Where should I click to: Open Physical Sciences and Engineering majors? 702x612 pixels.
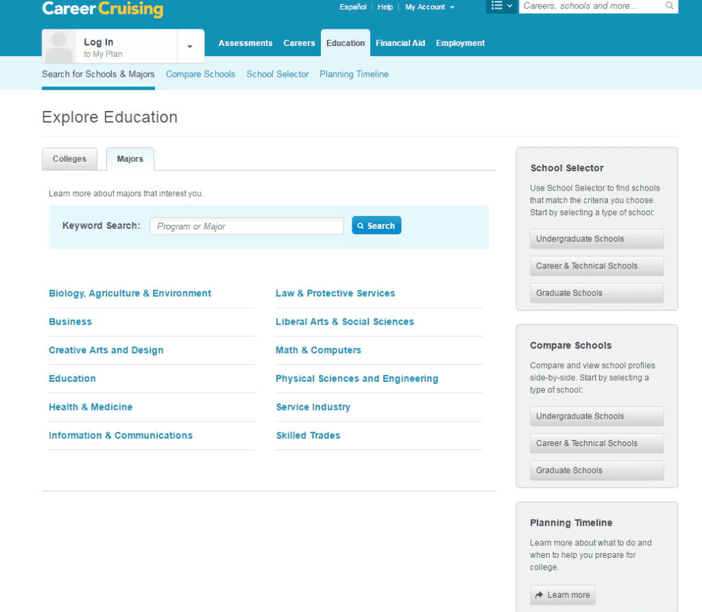pyautogui.click(x=356, y=378)
